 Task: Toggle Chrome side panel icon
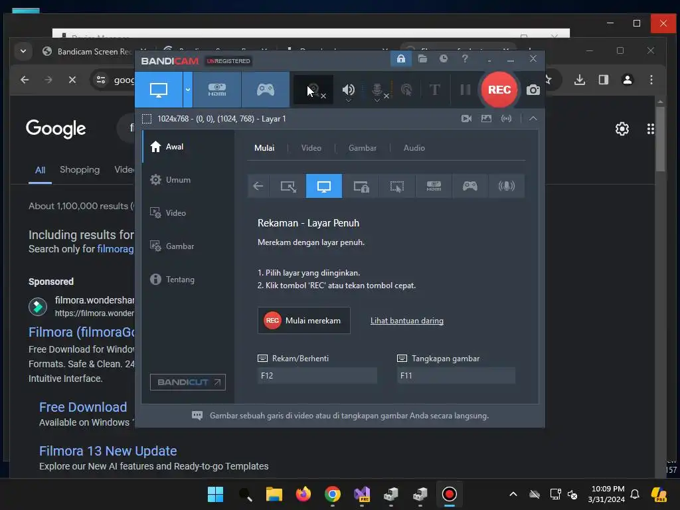pyautogui.click(x=603, y=80)
